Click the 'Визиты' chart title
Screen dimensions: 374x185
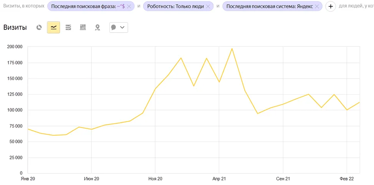[x=15, y=27]
